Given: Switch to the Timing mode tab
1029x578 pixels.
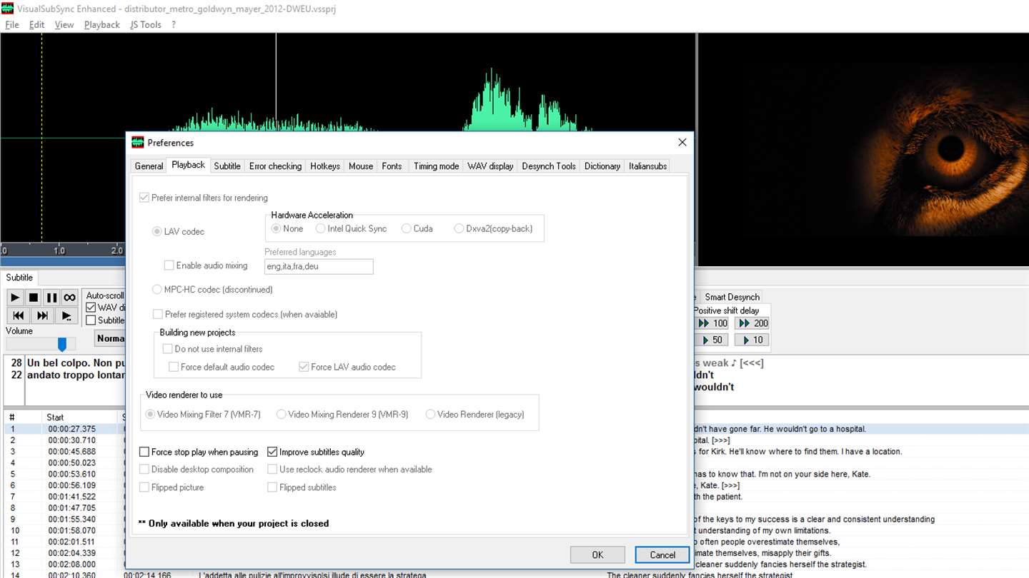Looking at the screenshot, I should point(436,166).
